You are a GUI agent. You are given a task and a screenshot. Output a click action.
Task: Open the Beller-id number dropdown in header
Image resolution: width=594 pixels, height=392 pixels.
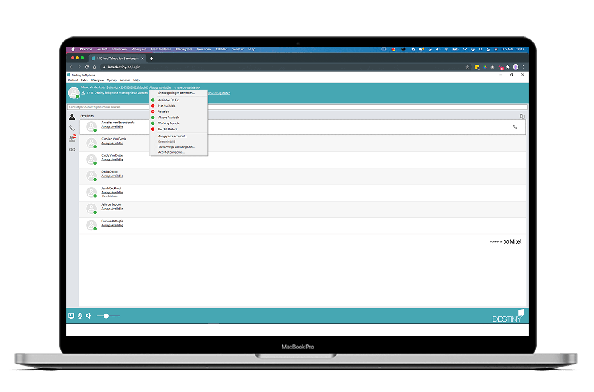127,88
